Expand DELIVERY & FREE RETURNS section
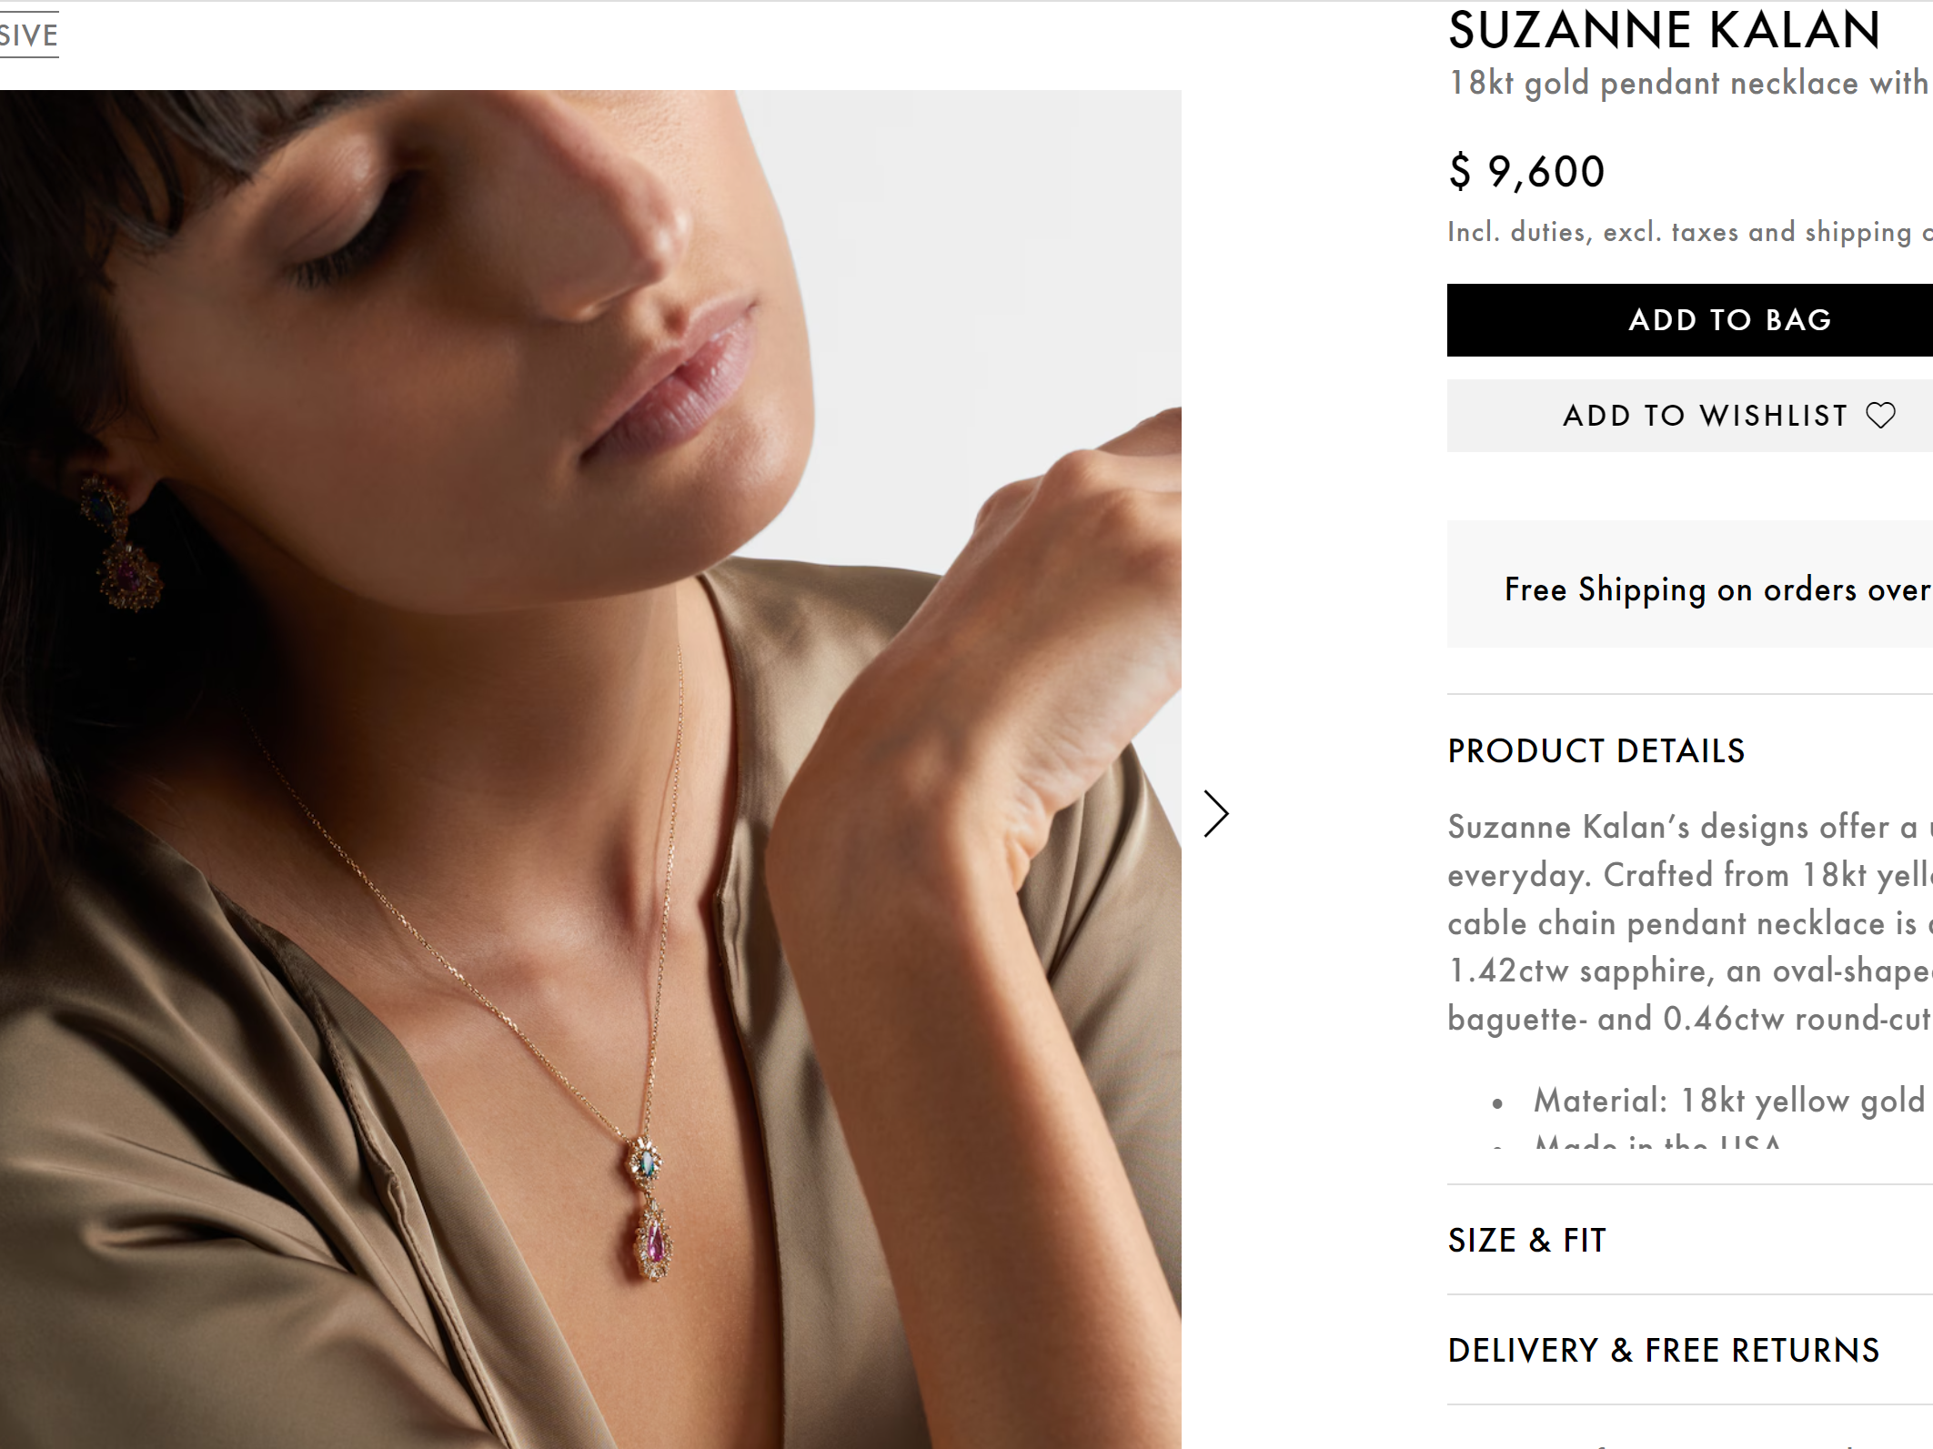This screenshot has height=1449, width=1933. pos(1663,1351)
